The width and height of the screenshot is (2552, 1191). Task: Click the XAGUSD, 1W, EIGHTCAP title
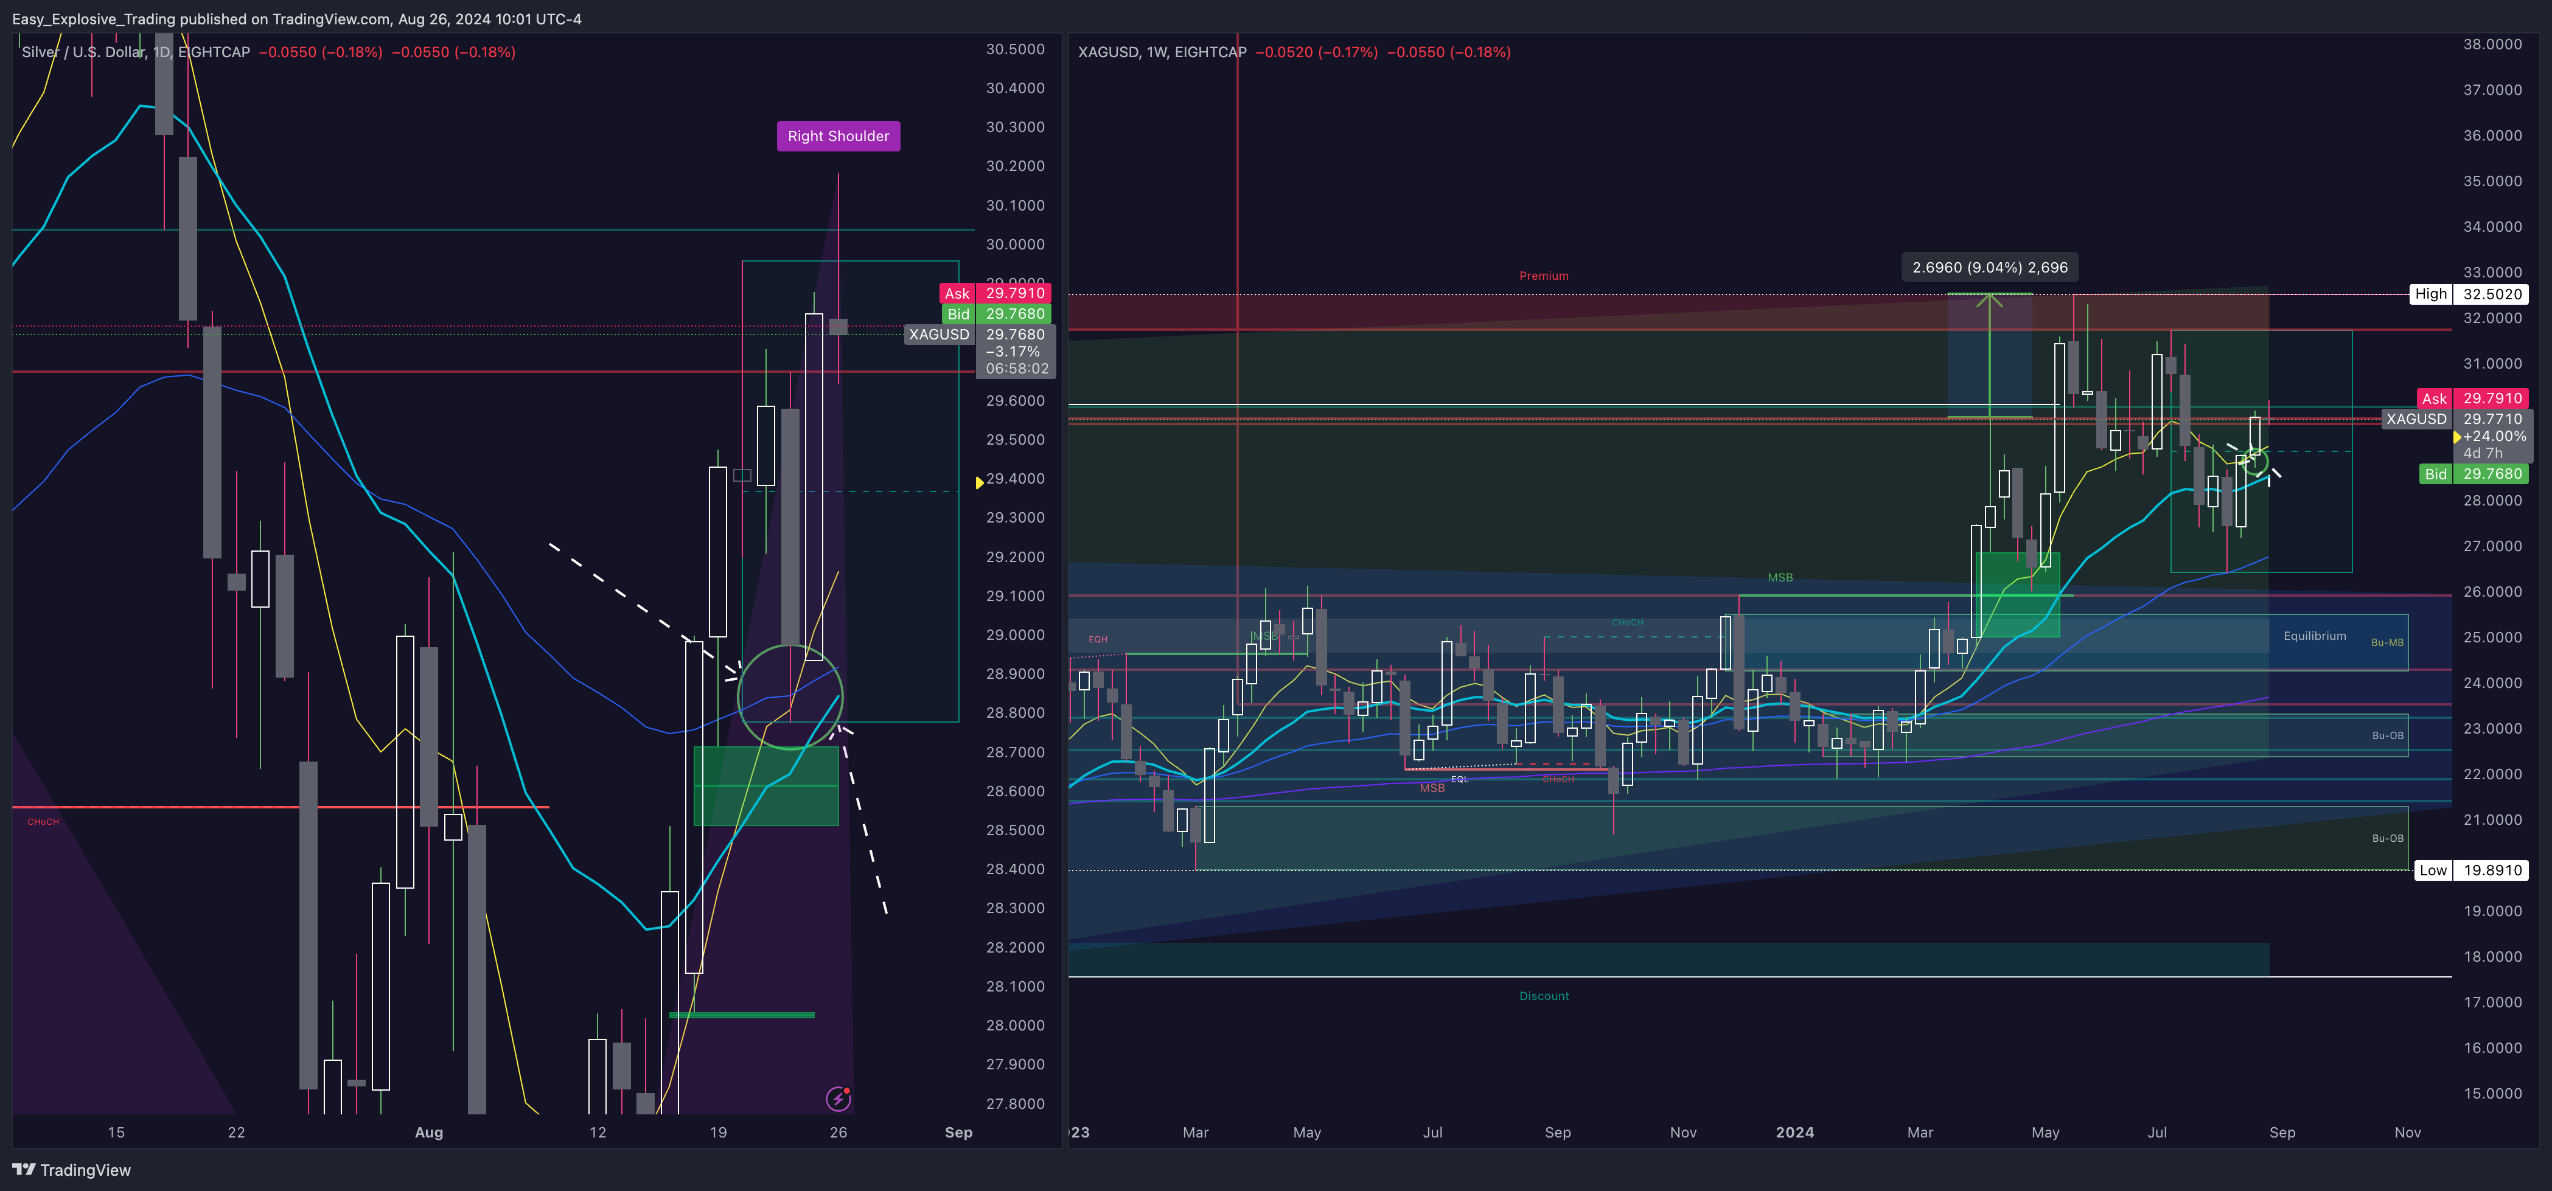point(1162,52)
